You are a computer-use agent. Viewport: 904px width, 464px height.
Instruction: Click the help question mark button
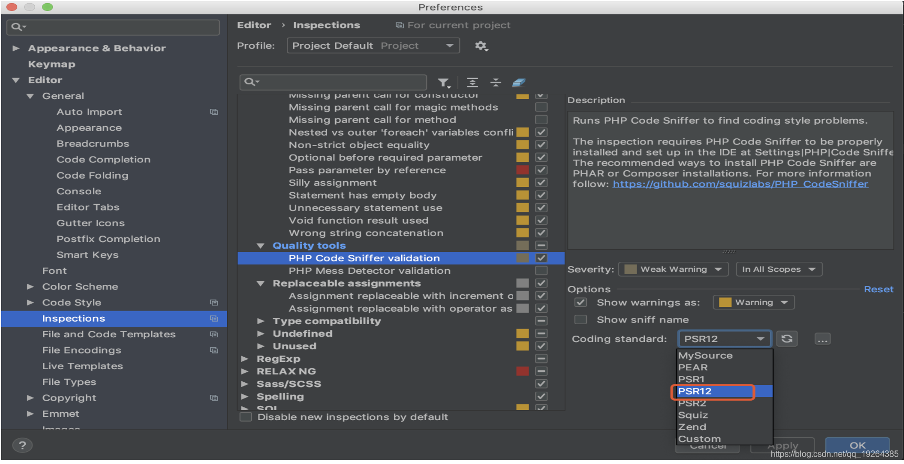point(22,446)
